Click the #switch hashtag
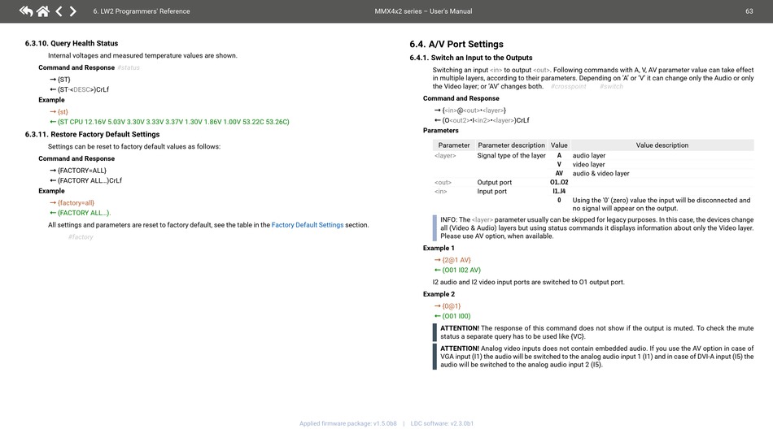 coord(611,87)
